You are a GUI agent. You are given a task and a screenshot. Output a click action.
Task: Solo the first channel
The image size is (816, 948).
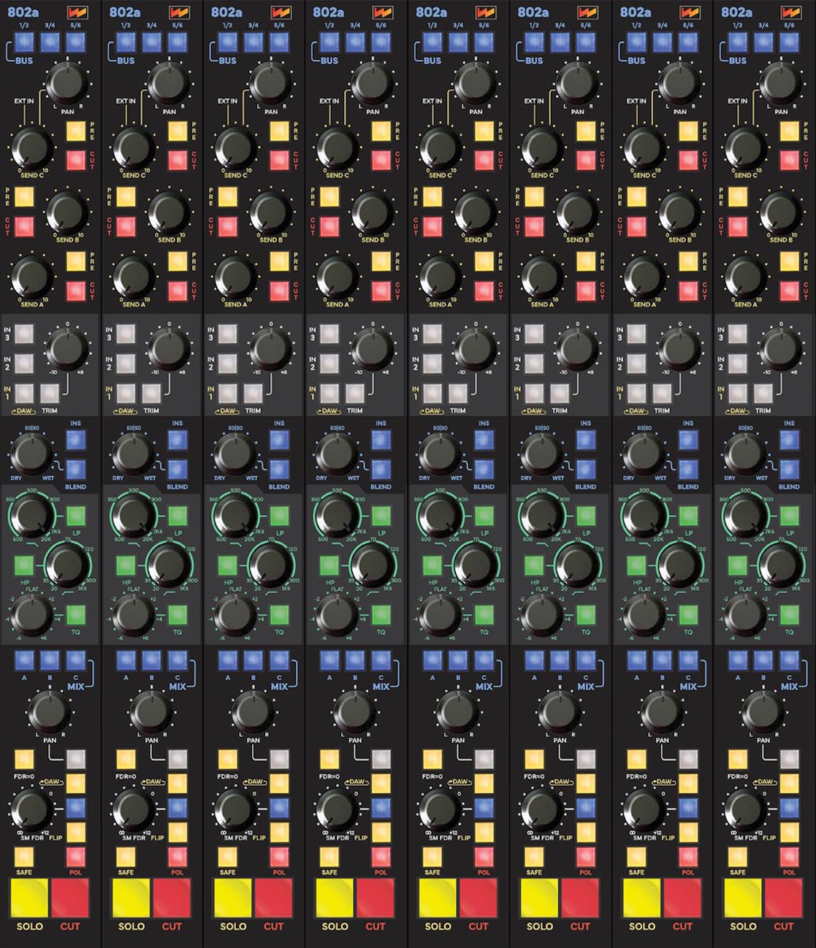coord(29,898)
